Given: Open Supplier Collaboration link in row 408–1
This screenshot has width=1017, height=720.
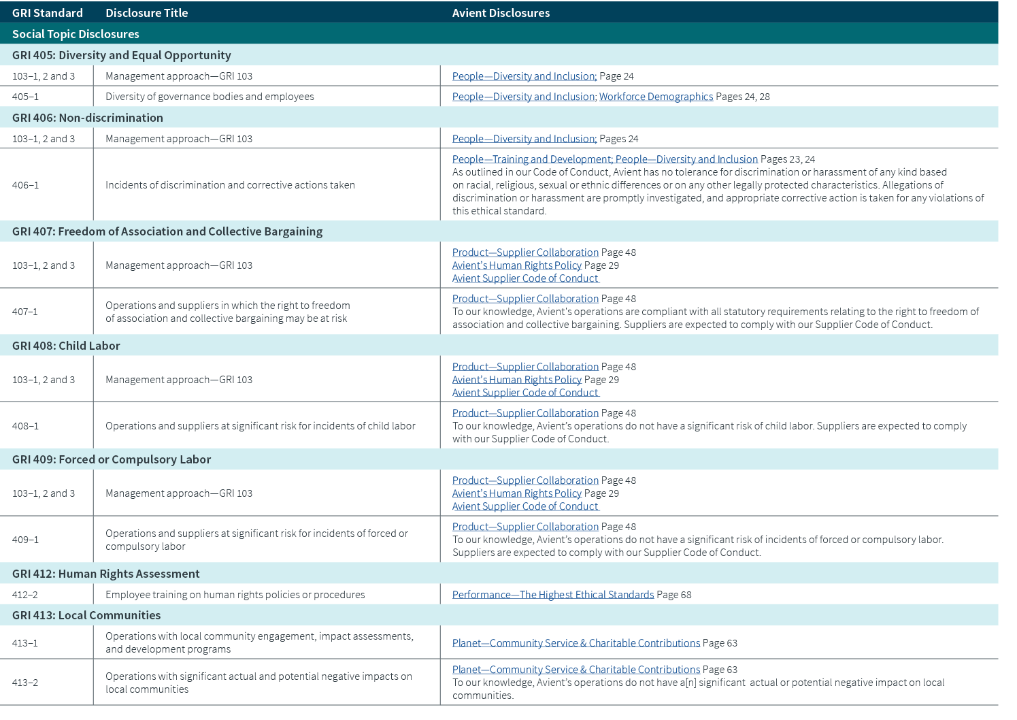Looking at the screenshot, I should (525, 413).
